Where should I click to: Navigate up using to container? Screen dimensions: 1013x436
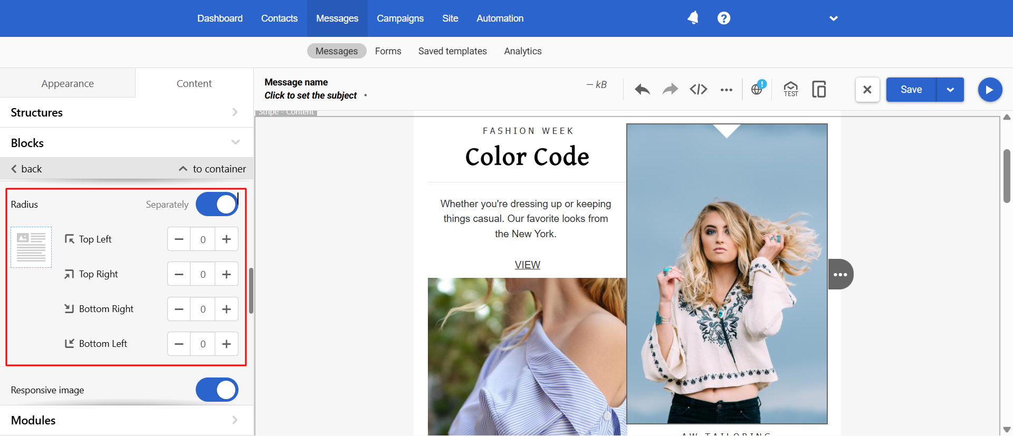[x=212, y=169]
